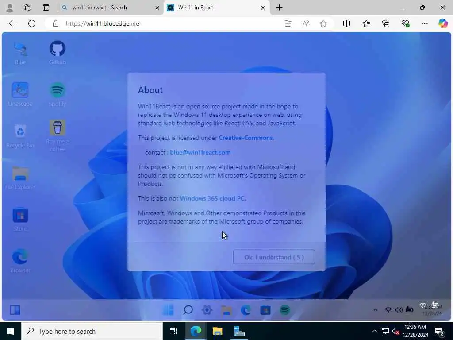
Task: Open tab actions menu
Action: click(46, 8)
